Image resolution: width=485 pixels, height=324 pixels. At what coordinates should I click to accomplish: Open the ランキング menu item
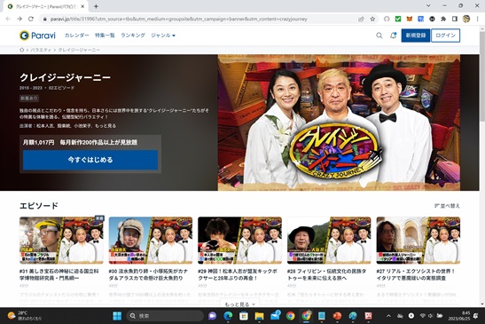pyautogui.click(x=133, y=36)
